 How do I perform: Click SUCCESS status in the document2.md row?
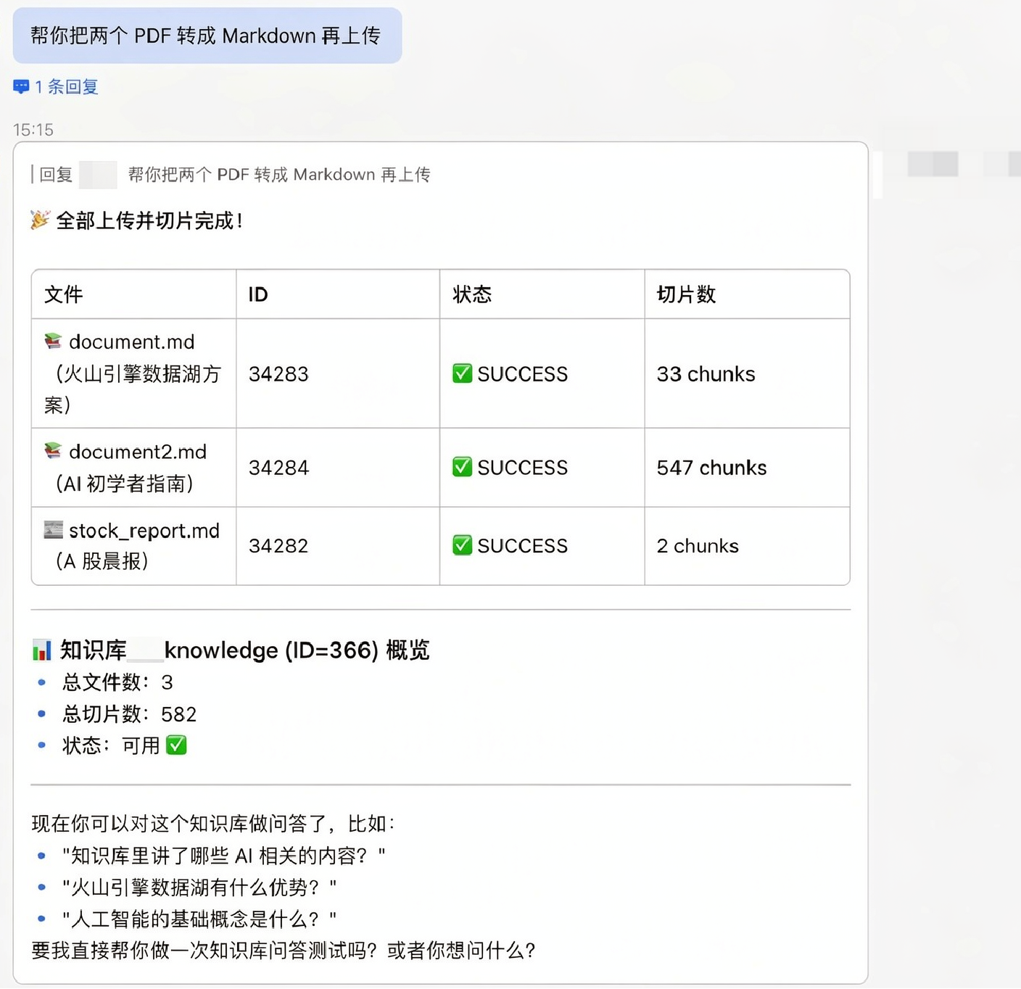pyautogui.click(x=522, y=468)
